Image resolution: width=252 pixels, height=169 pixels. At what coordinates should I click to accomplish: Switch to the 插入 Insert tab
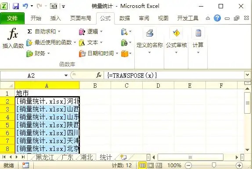(x=55, y=18)
